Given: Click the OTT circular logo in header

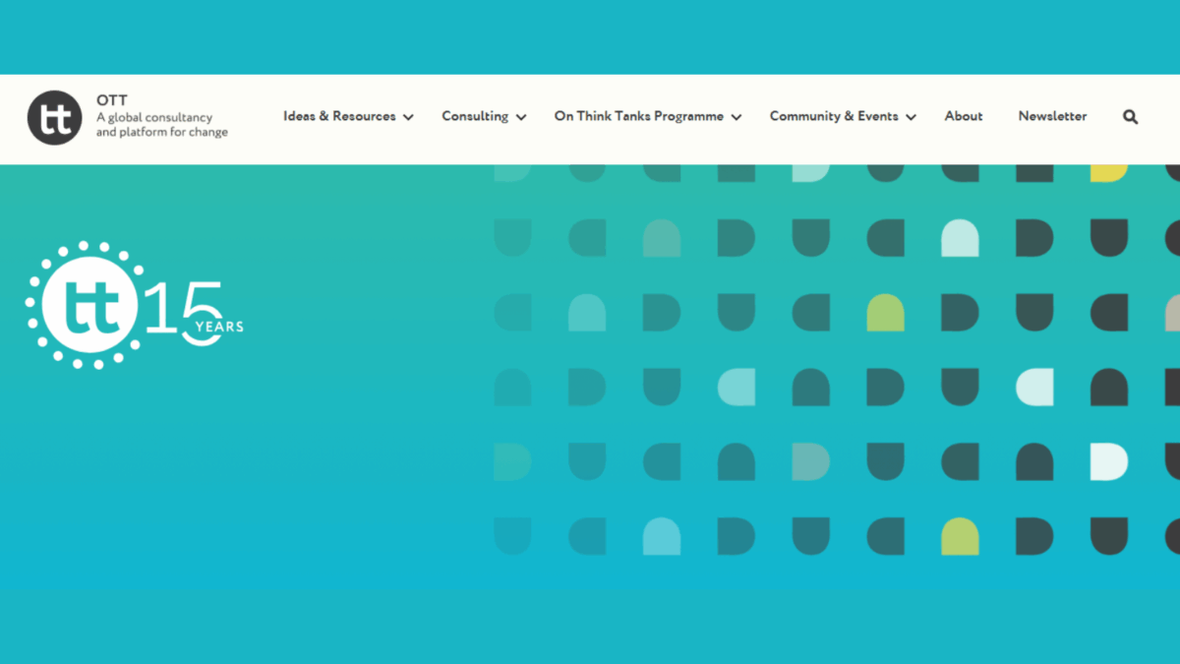Looking at the screenshot, I should click(x=54, y=118).
